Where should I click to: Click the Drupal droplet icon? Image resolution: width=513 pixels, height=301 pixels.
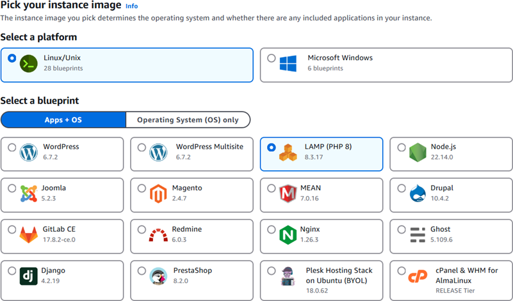click(x=418, y=193)
